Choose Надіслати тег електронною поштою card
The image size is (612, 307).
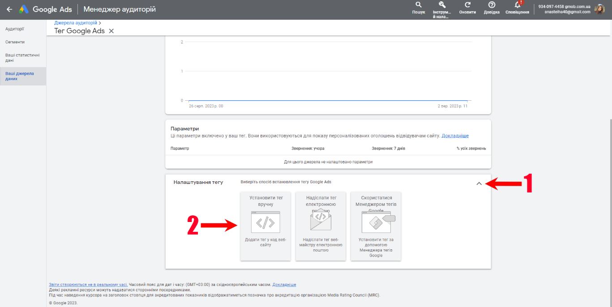pyautogui.click(x=321, y=226)
